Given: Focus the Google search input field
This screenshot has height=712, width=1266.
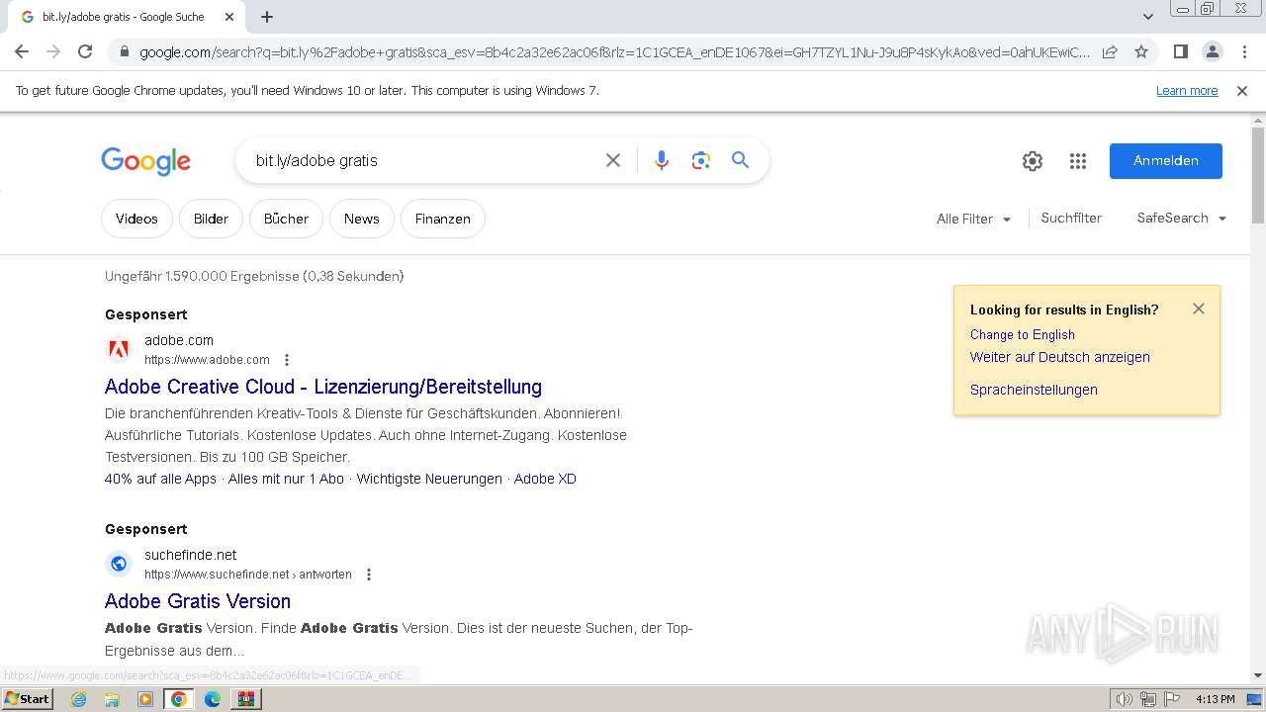Looking at the screenshot, I should (x=420, y=160).
